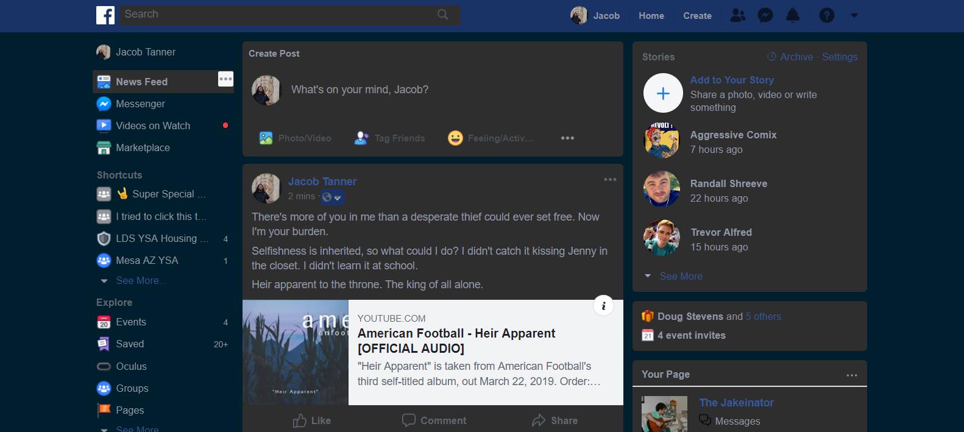This screenshot has height=432, width=964.
Task: Comment on Jacob Tanner's post
Action: coord(434,420)
